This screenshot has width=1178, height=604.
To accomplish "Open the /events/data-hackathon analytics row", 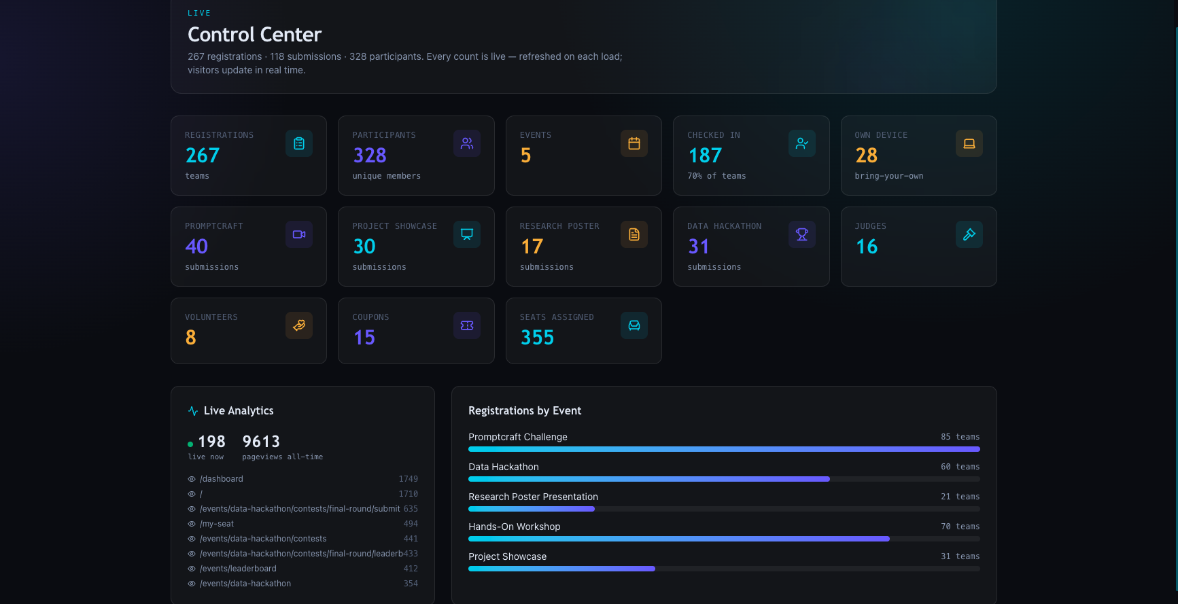I will (x=303, y=584).
